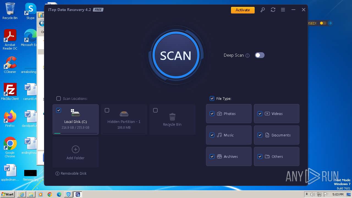
Task: Click the Hidden Partition drive icon
Action: tap(124, 113)
